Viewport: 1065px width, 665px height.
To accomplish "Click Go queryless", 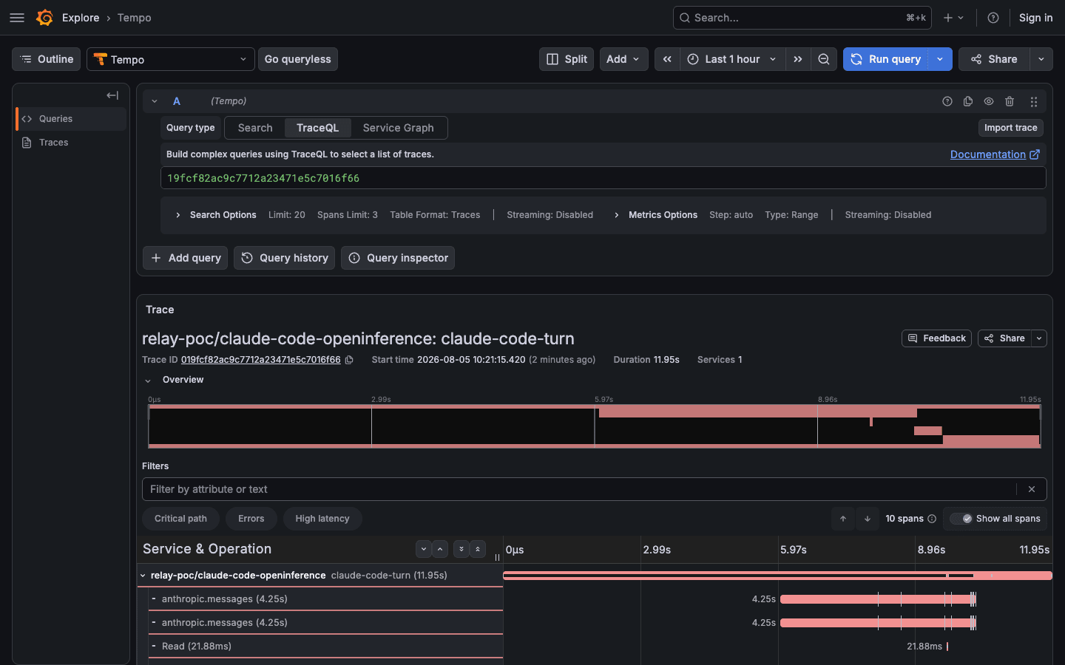I will point(298,59).
